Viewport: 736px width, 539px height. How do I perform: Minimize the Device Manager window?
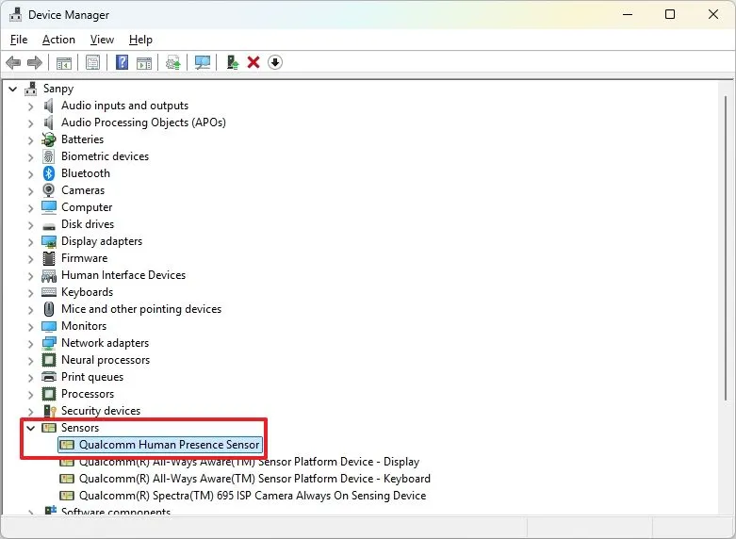point(628,14)
